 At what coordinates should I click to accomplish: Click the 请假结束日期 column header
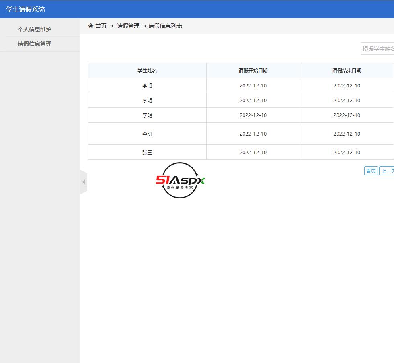(x=347, y=70)
